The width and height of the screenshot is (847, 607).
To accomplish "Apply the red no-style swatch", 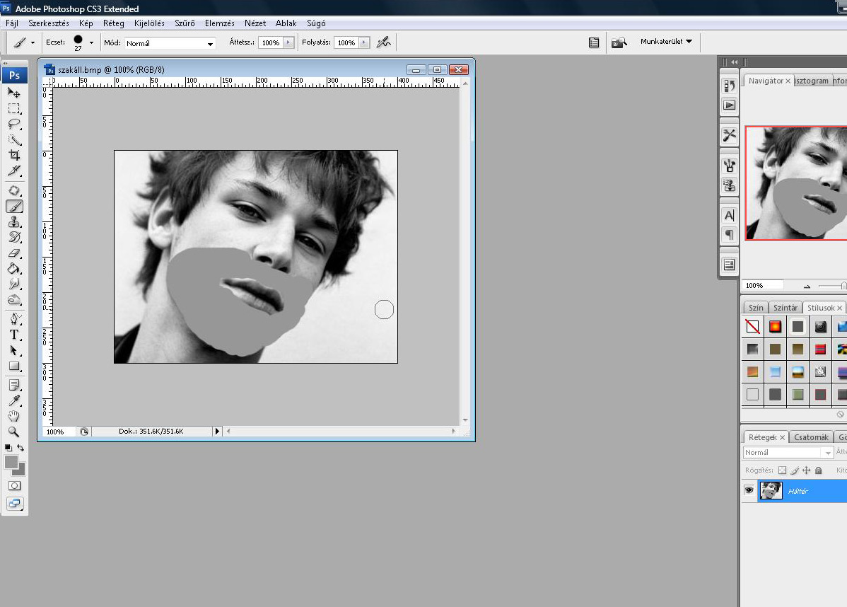I will pyautogui.click(x=753, y=327).
